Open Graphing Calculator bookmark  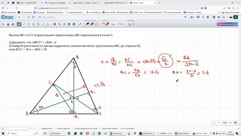(75, 12)
